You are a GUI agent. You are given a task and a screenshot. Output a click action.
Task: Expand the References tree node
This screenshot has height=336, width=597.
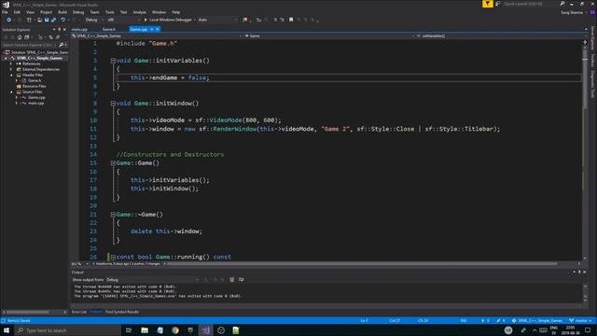pos(11,63)
